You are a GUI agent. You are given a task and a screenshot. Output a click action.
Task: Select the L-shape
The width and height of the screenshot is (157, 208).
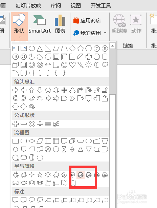point(72,57)
